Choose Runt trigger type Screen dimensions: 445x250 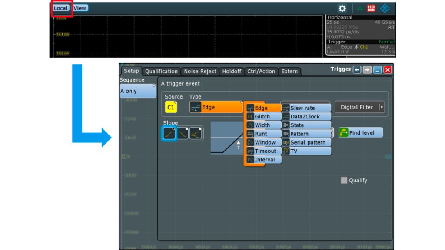point(263,134)
